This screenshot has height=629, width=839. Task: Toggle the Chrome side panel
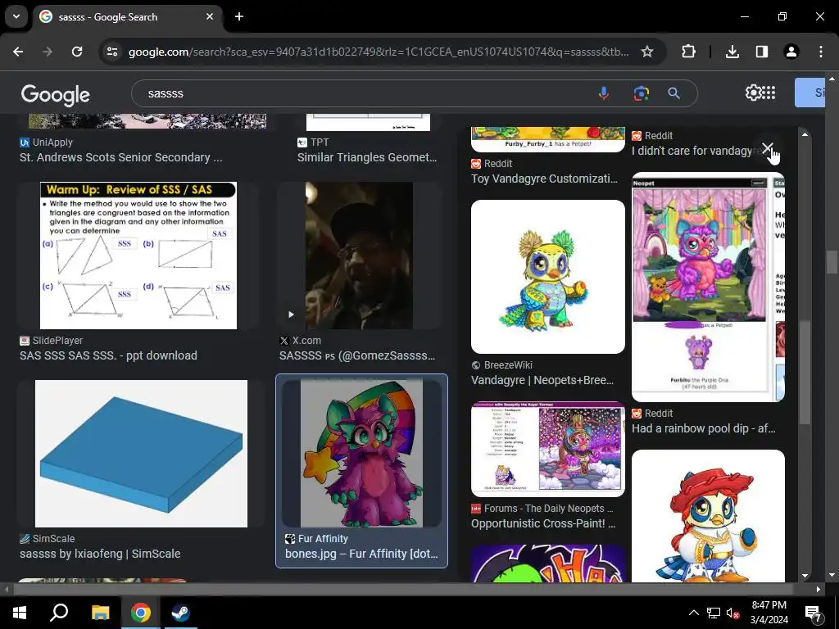(x=761, y=52)
